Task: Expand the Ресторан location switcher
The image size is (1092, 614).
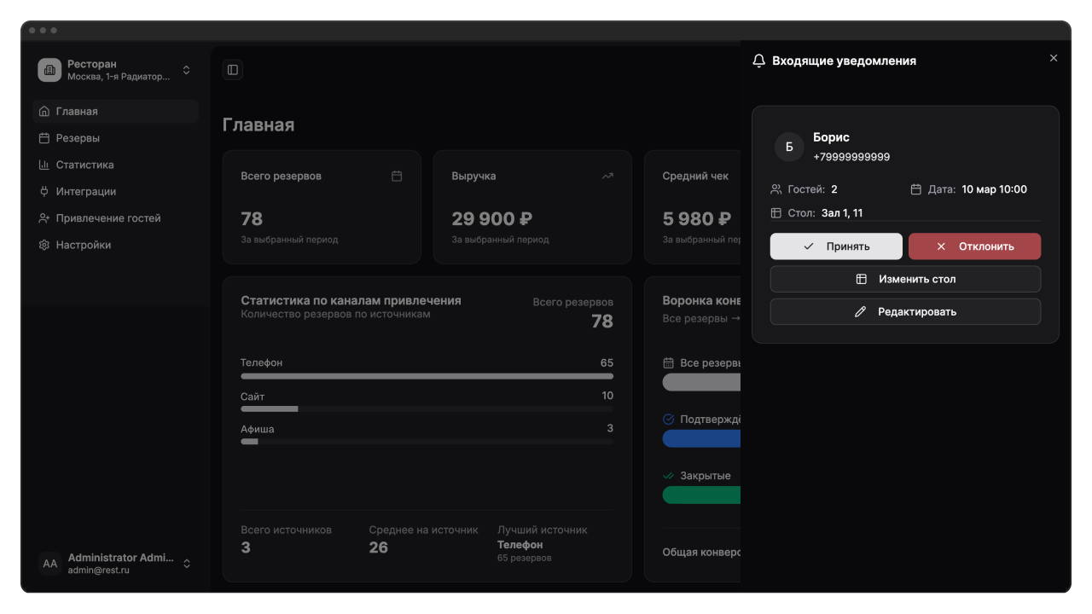Action: [x=187, y=70]
